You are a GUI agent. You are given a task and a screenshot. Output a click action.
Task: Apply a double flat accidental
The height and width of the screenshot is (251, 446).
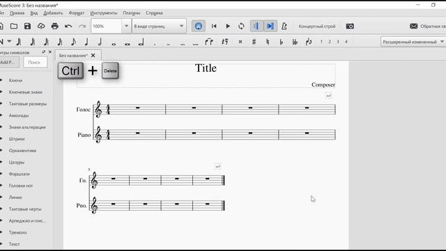click(x=295, y=42)
